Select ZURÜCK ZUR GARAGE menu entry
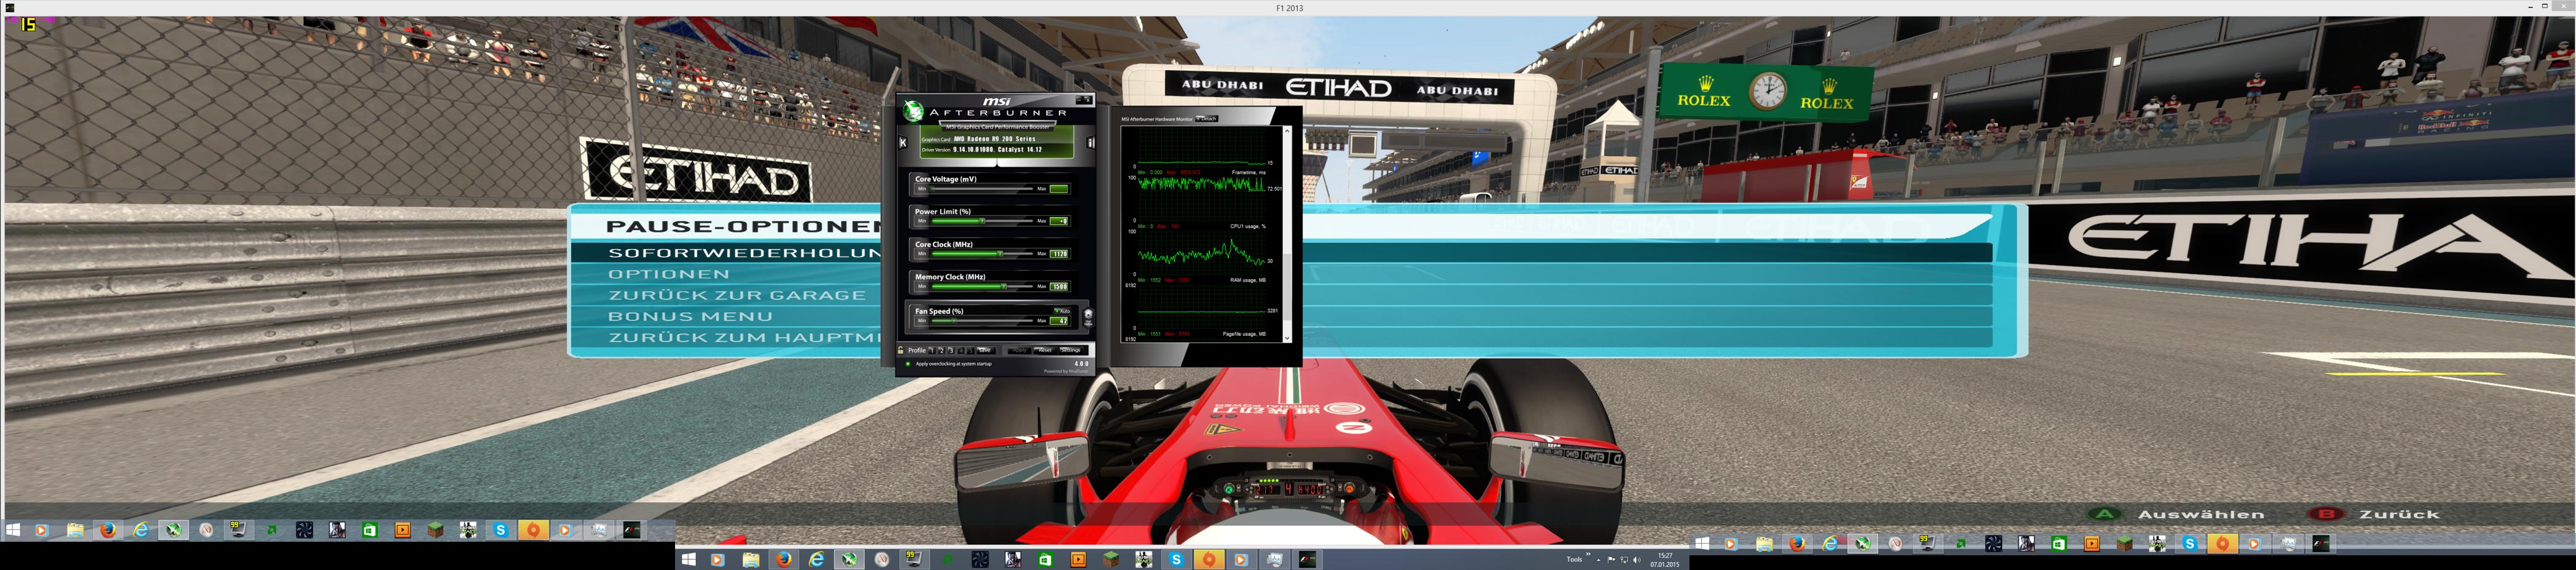 coord(737,295)
